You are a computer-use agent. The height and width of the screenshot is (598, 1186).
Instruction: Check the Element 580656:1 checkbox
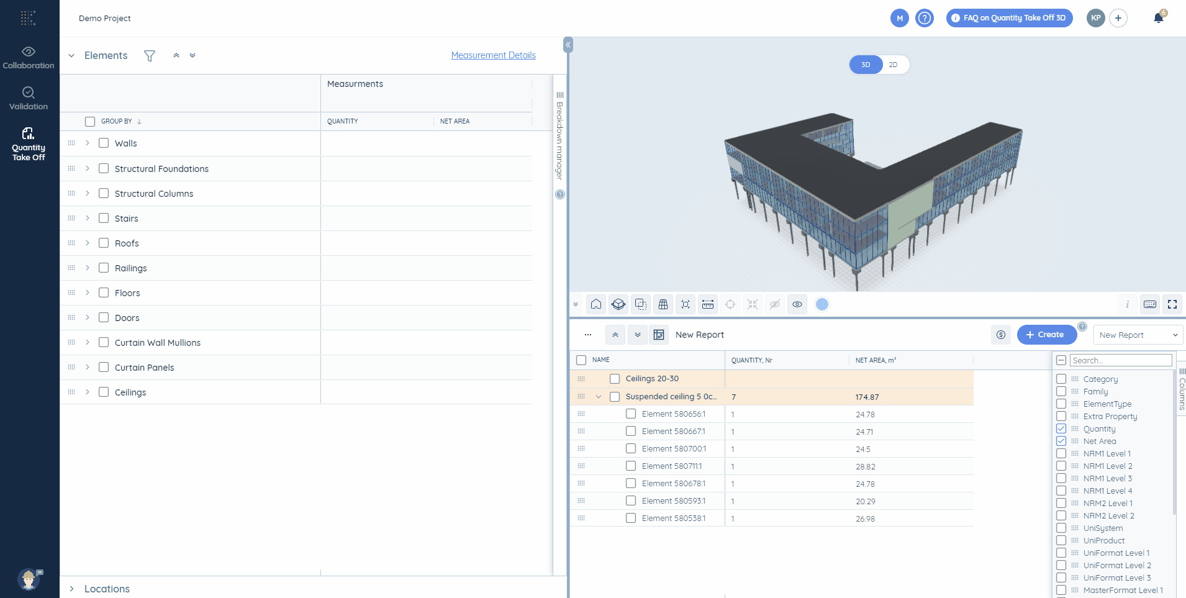(631, 414)
